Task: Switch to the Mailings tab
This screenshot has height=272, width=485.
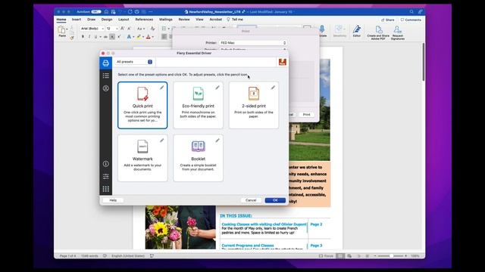Action: [166, 20]
